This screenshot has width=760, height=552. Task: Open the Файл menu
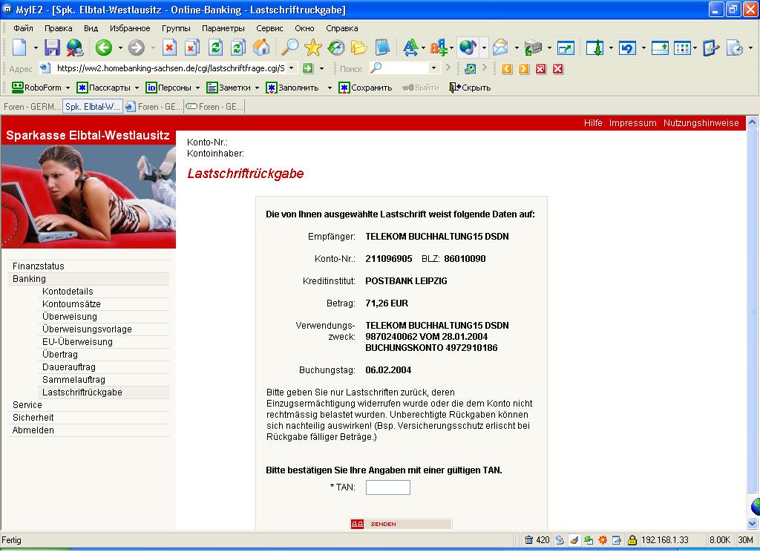click(x=23, y=28)
